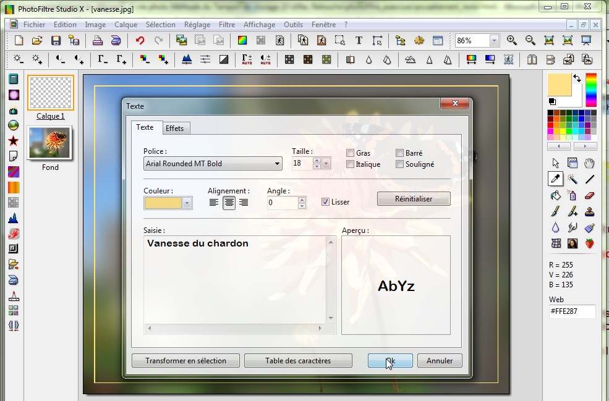Click the Histogram icon in toolbar
This screenshot has height=401, width=609.
(187, 59)
